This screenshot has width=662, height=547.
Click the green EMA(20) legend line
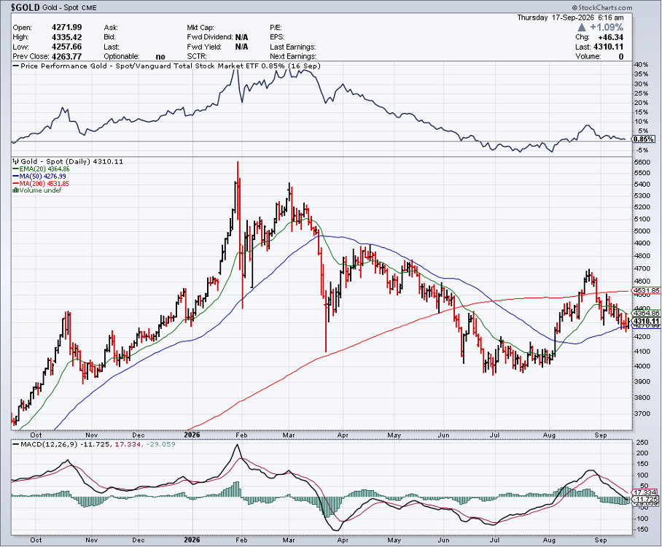click(15, 169)
